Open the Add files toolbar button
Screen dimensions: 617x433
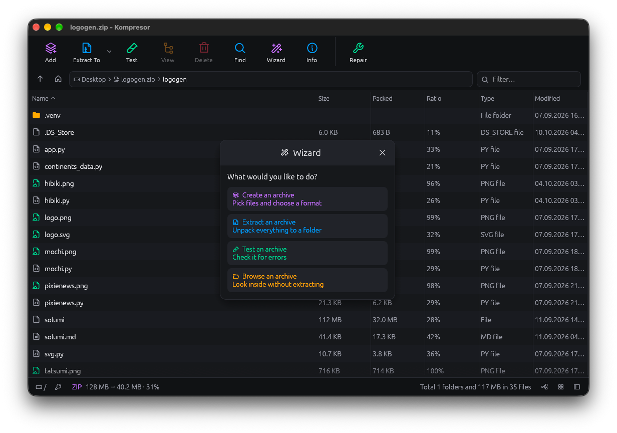[x=51, y=52]
